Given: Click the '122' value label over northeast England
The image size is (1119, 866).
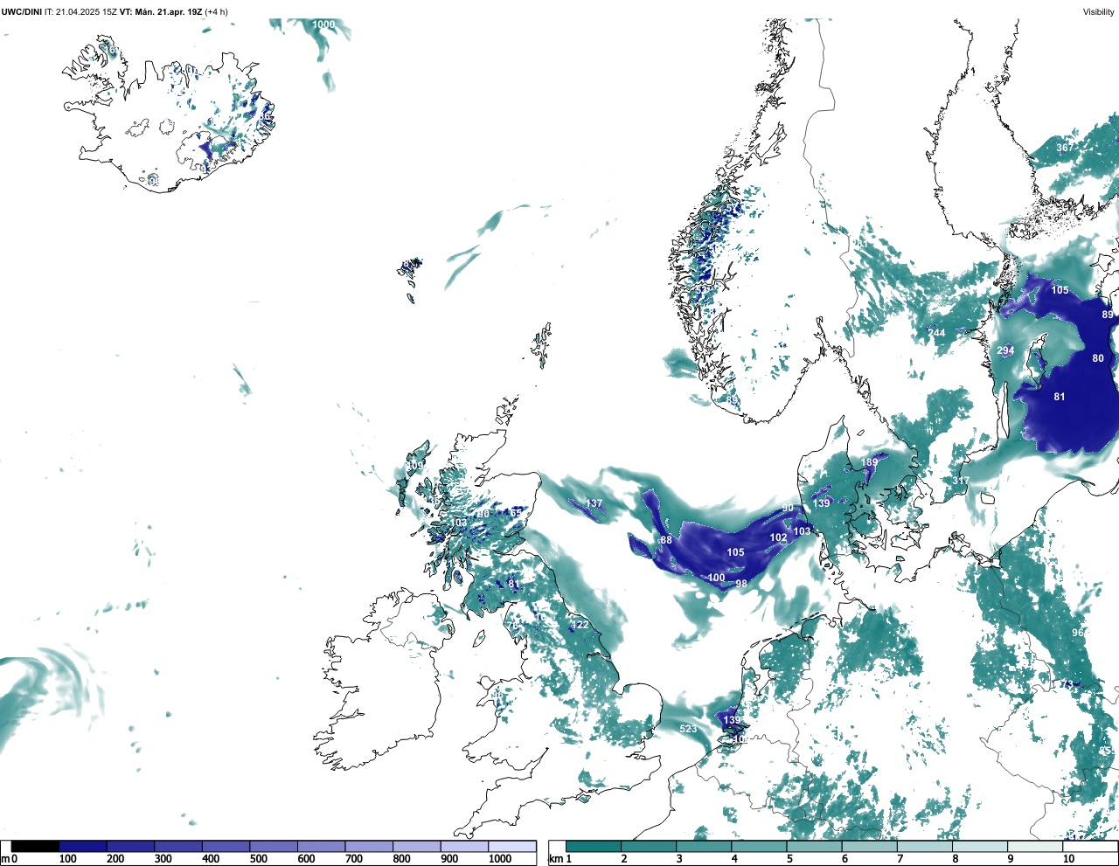Looking at the screenshot, I should tap(580, 625).
